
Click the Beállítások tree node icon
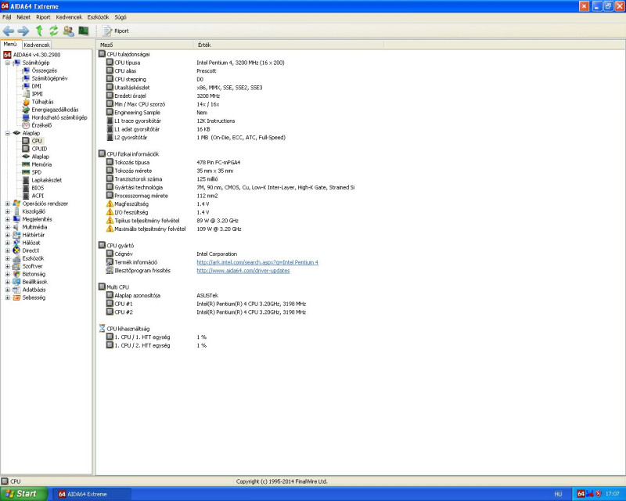pyautogui.click(x=16, y=282)
